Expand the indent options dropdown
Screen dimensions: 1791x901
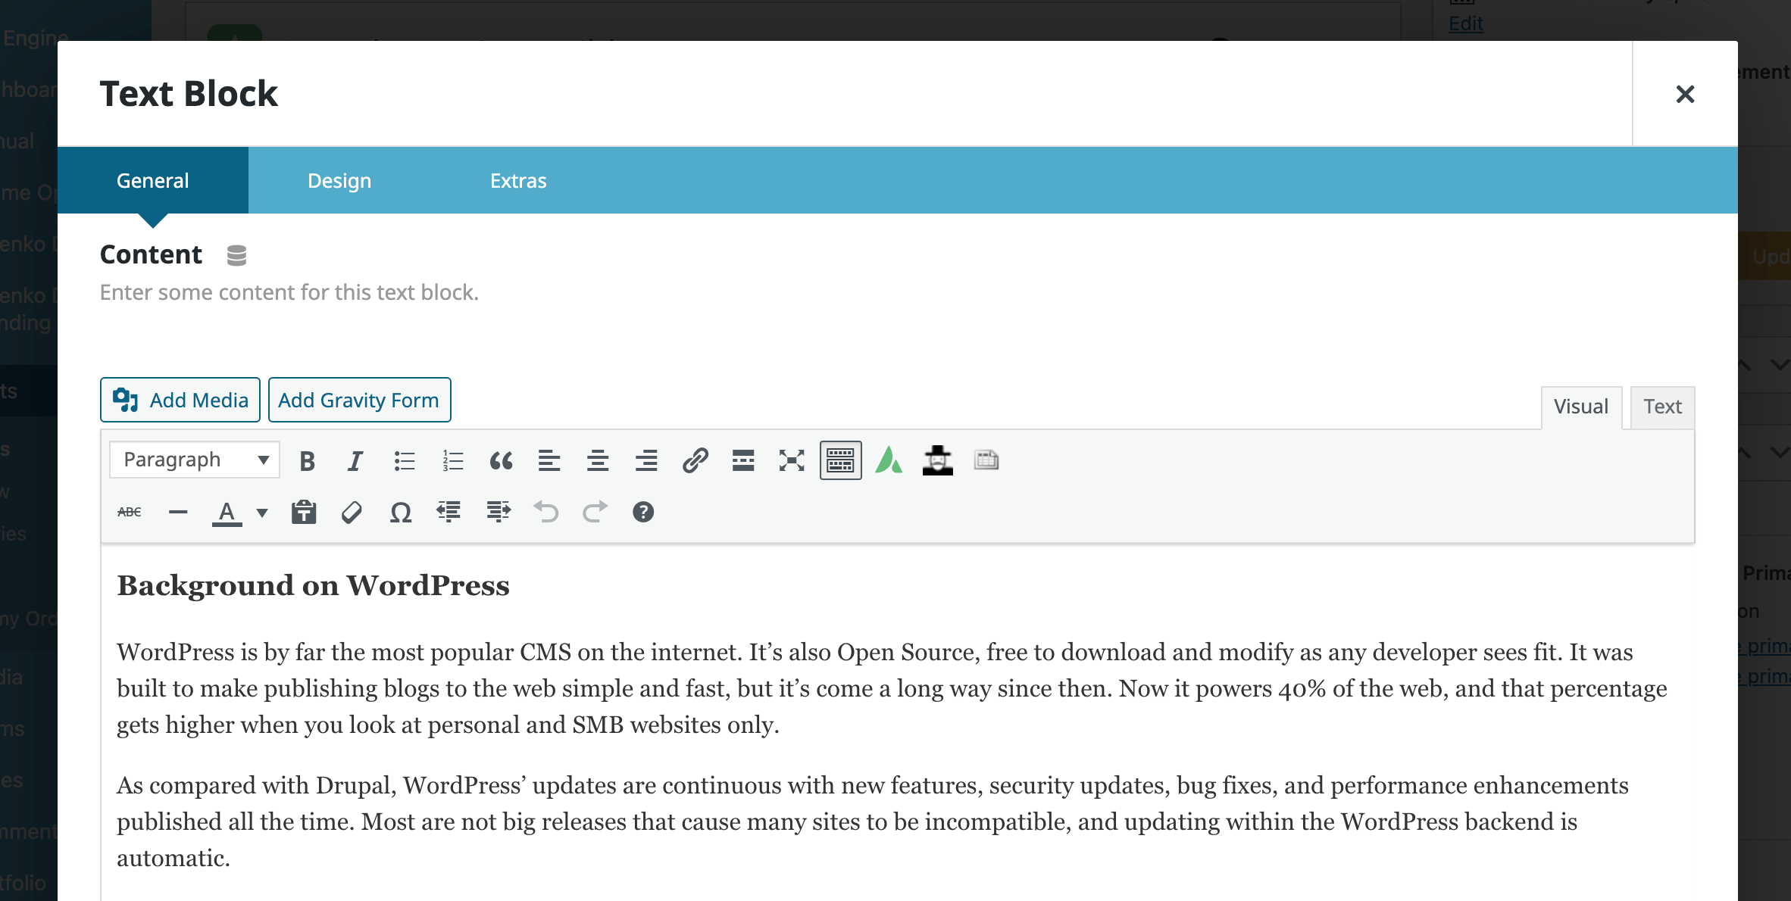point(496,511)
